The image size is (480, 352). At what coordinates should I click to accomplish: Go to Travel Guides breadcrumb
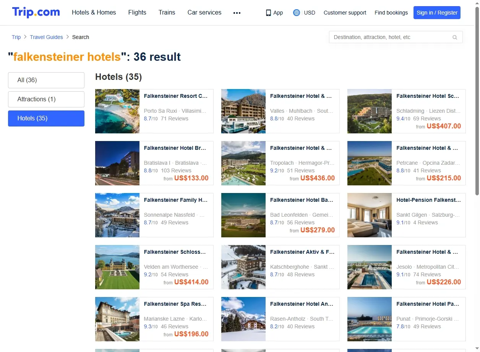(47, 37)
